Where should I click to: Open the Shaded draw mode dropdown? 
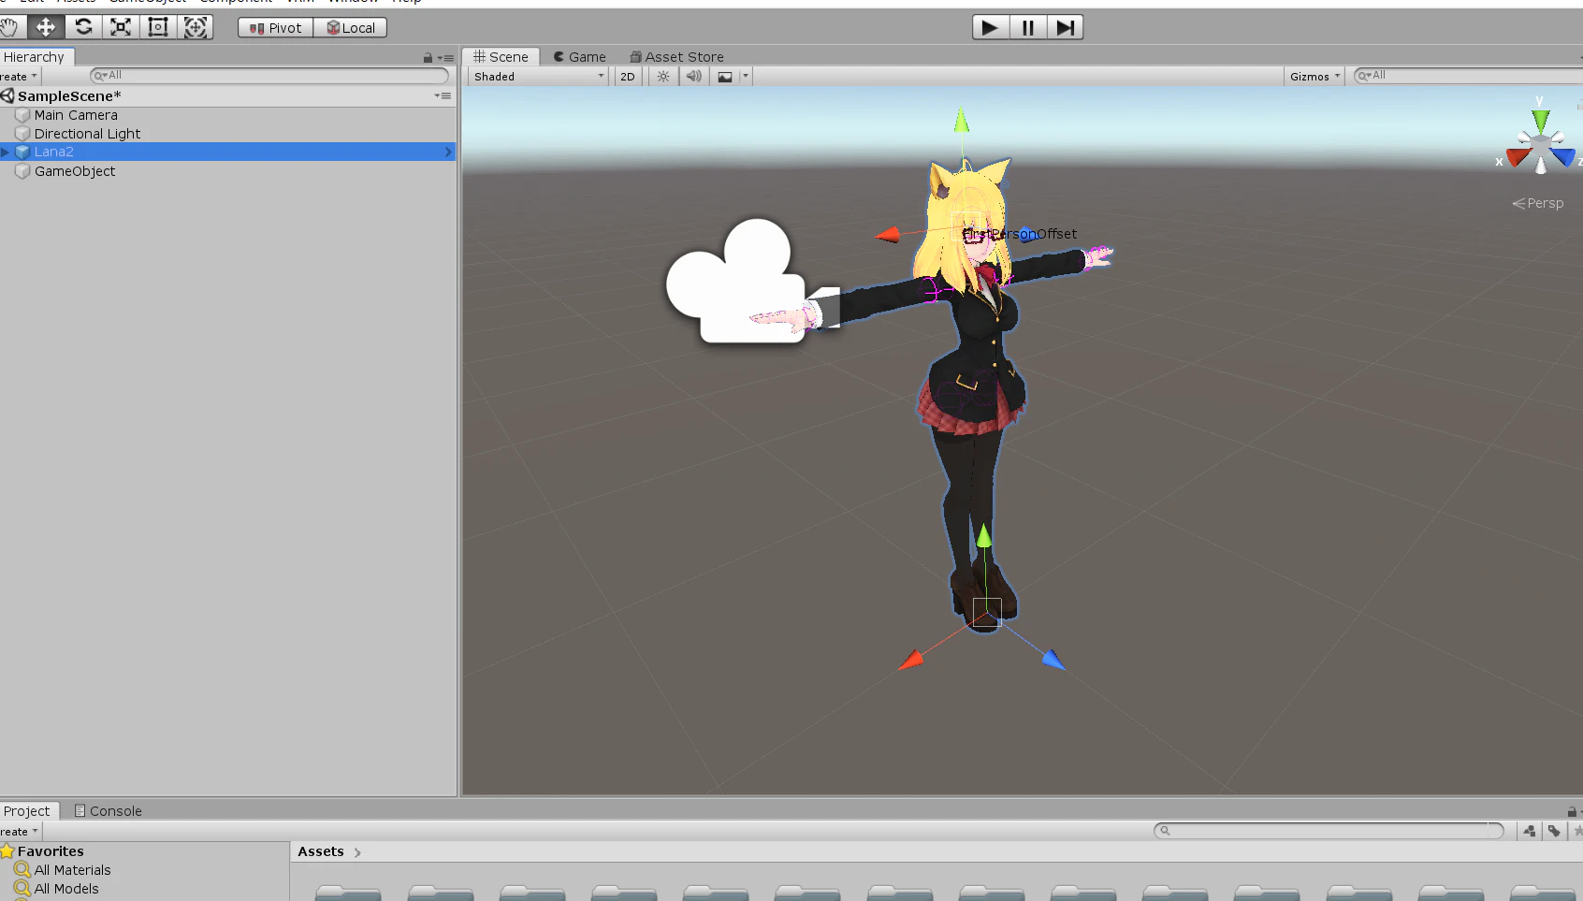point(539,77)
